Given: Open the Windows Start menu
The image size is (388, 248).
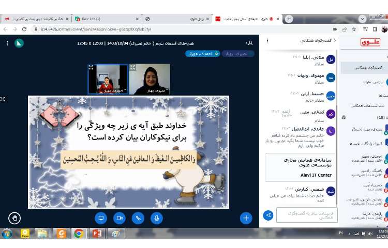Looking at the screenshot, I should (x=7, y=233).
